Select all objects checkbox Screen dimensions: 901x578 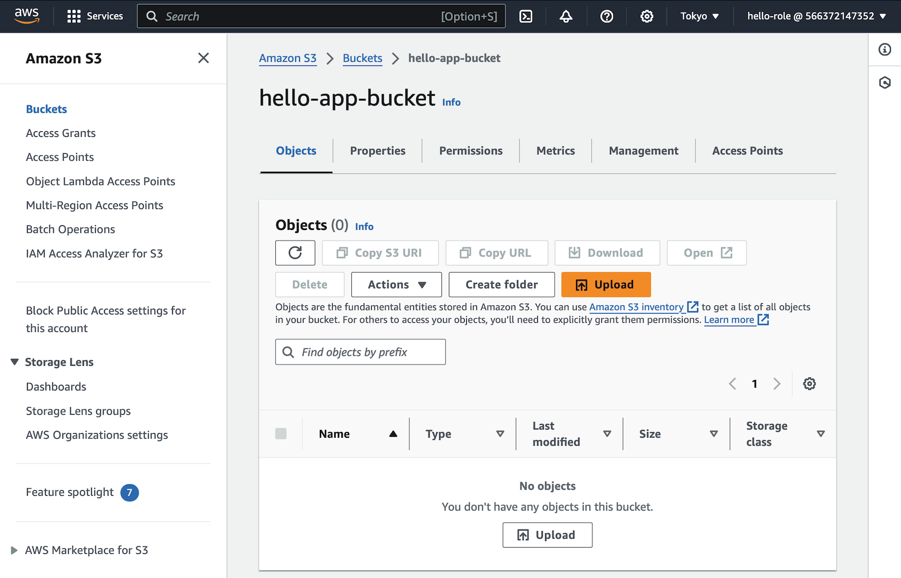click(x=281, y=434)
